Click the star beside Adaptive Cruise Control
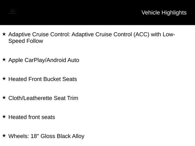195x146 pixels. point(4,34)
